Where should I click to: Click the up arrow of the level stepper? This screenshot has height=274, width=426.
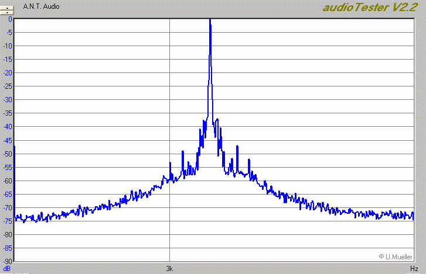click(x=7, y=8)
